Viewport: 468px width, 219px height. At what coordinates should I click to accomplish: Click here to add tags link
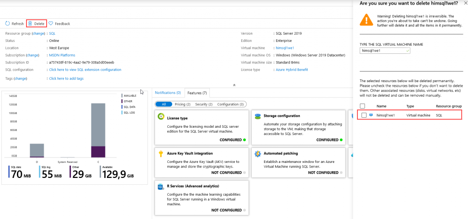tap(66, 78)
